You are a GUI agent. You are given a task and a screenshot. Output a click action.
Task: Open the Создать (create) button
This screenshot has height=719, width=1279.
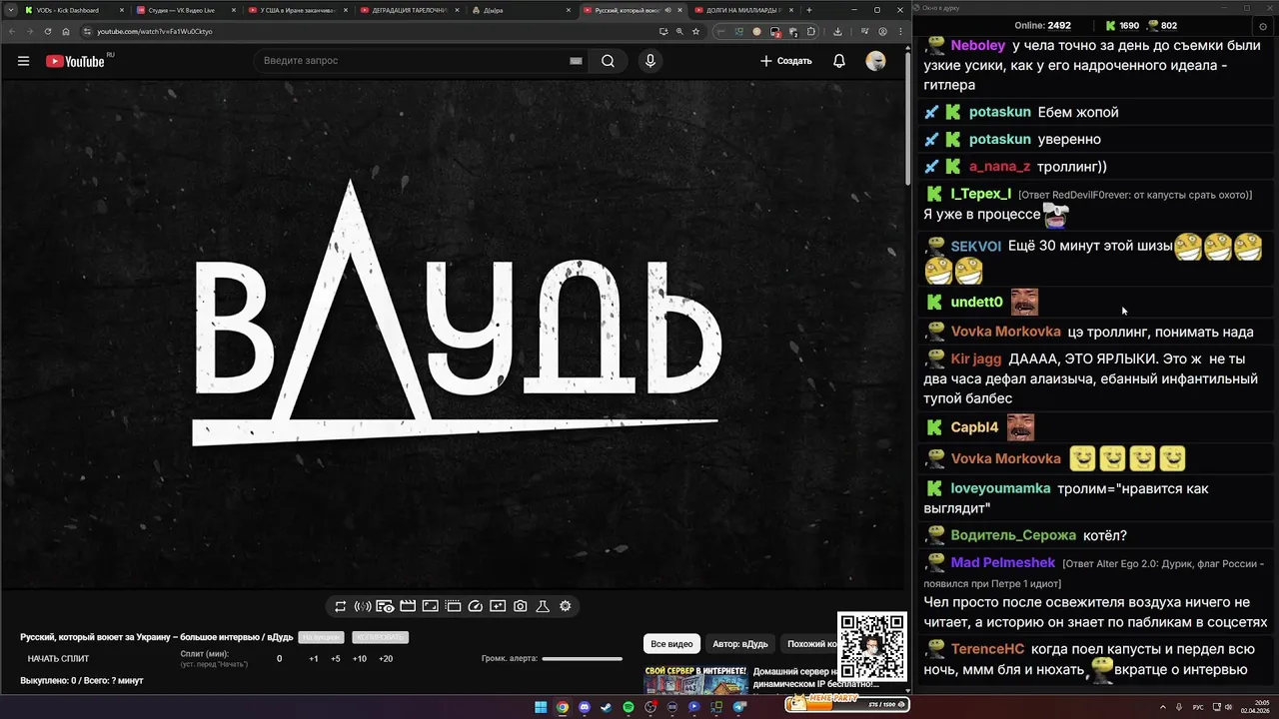coord(785,61)
